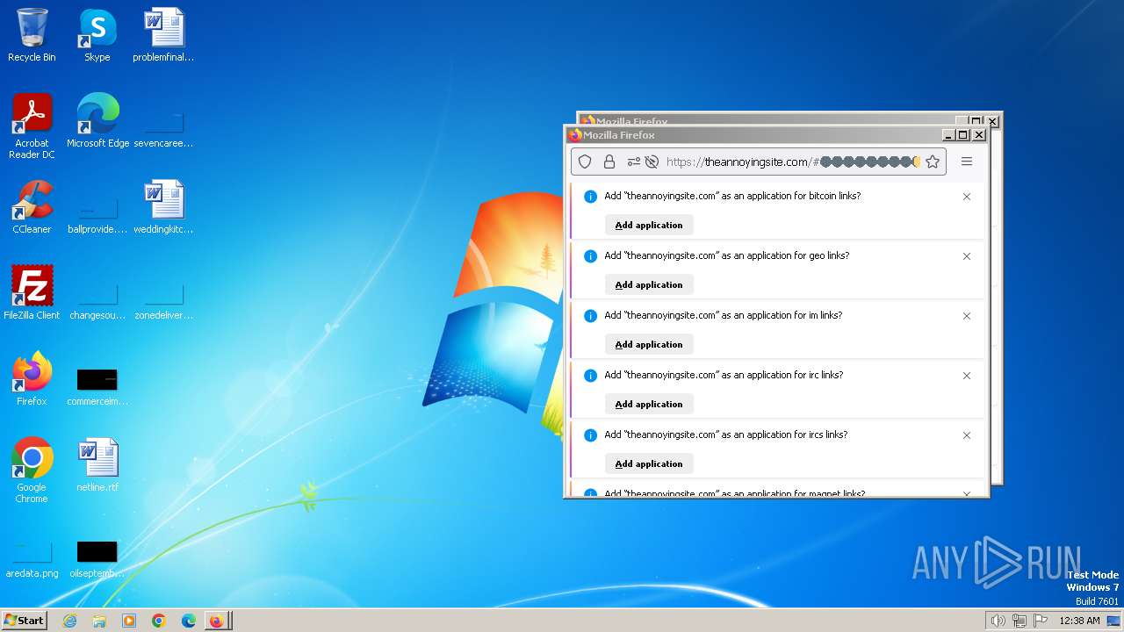The height and width of the screenshot is (632, 1124).
Task: Select the Acrobat Reader DC shortcut
Action: (32, 127)
